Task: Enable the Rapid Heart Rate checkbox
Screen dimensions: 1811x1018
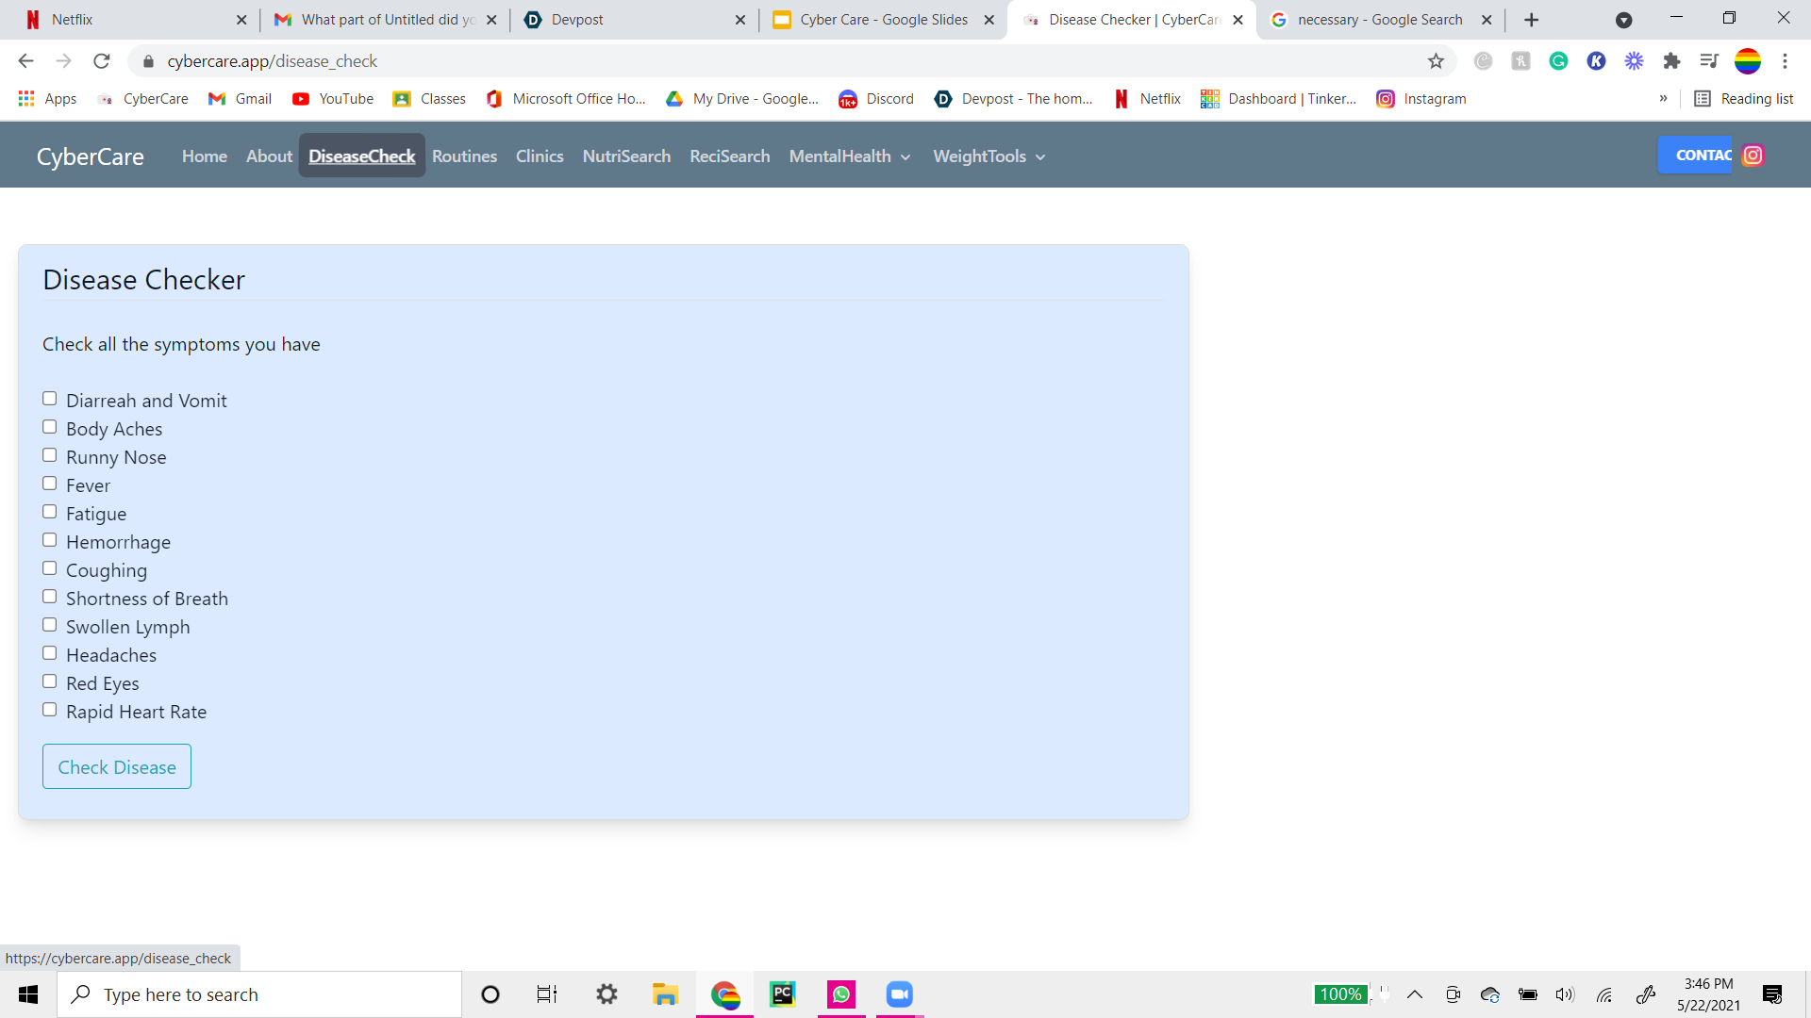Action: click(x=50, y=710)
